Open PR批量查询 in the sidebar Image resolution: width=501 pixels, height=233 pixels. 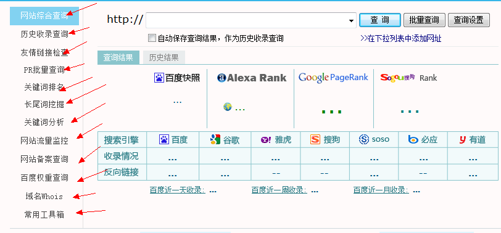44,70
